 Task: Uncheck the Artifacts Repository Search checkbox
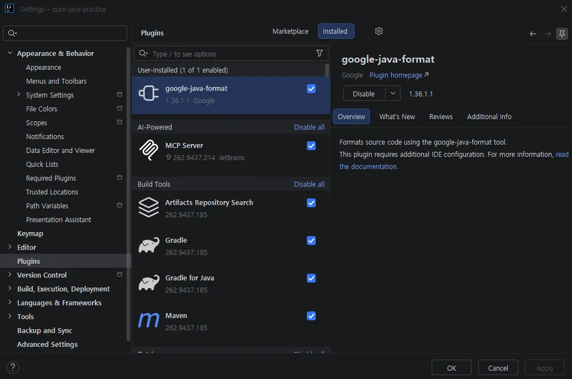point(311,203)
